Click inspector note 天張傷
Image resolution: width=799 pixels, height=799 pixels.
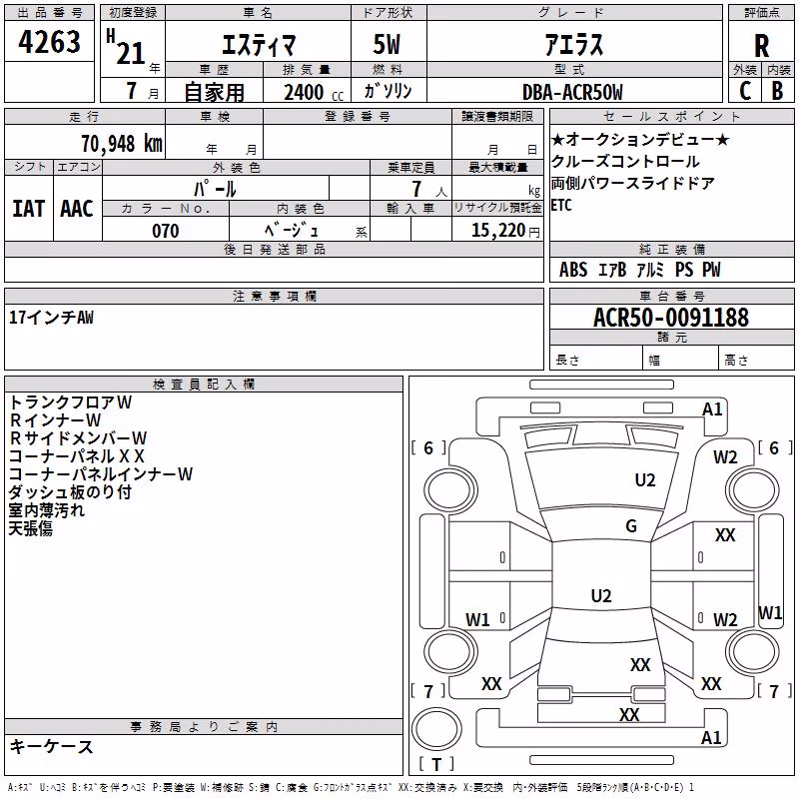pos(31,528)
